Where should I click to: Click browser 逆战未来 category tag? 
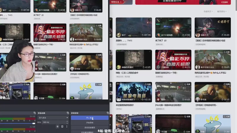[x=159, y=44]
